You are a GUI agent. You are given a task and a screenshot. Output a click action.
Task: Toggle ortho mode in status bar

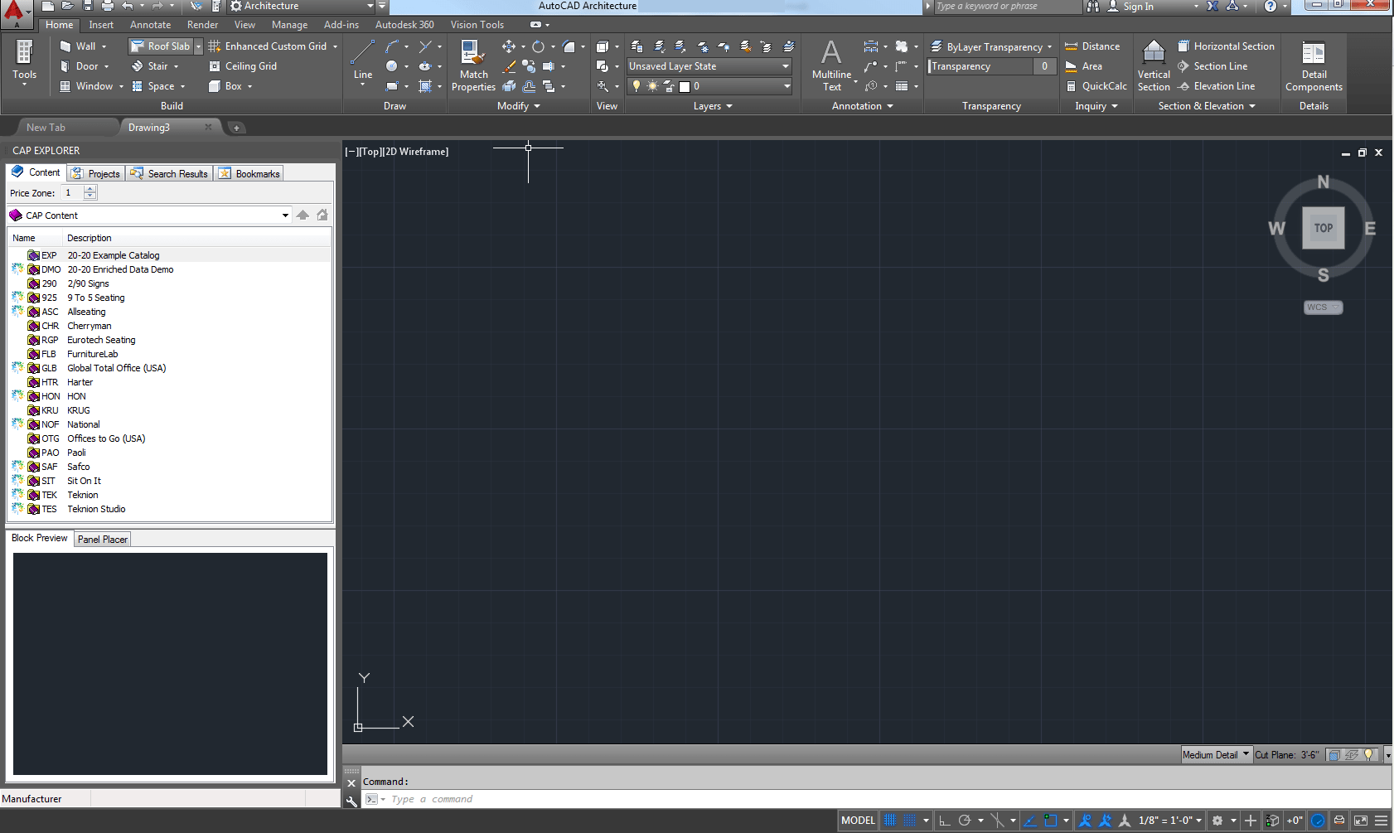[944, 821]
